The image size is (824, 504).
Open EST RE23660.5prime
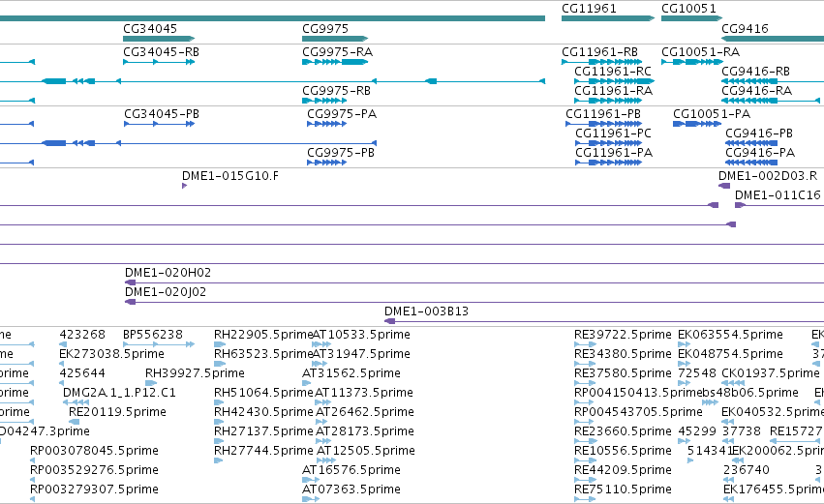(x=623, y=431)
